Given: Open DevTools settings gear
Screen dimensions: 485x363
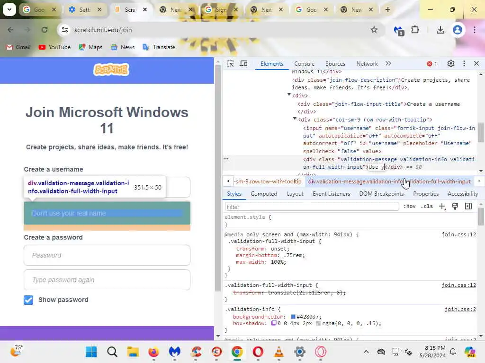Looking at the screenshot, I should (451, 64).
